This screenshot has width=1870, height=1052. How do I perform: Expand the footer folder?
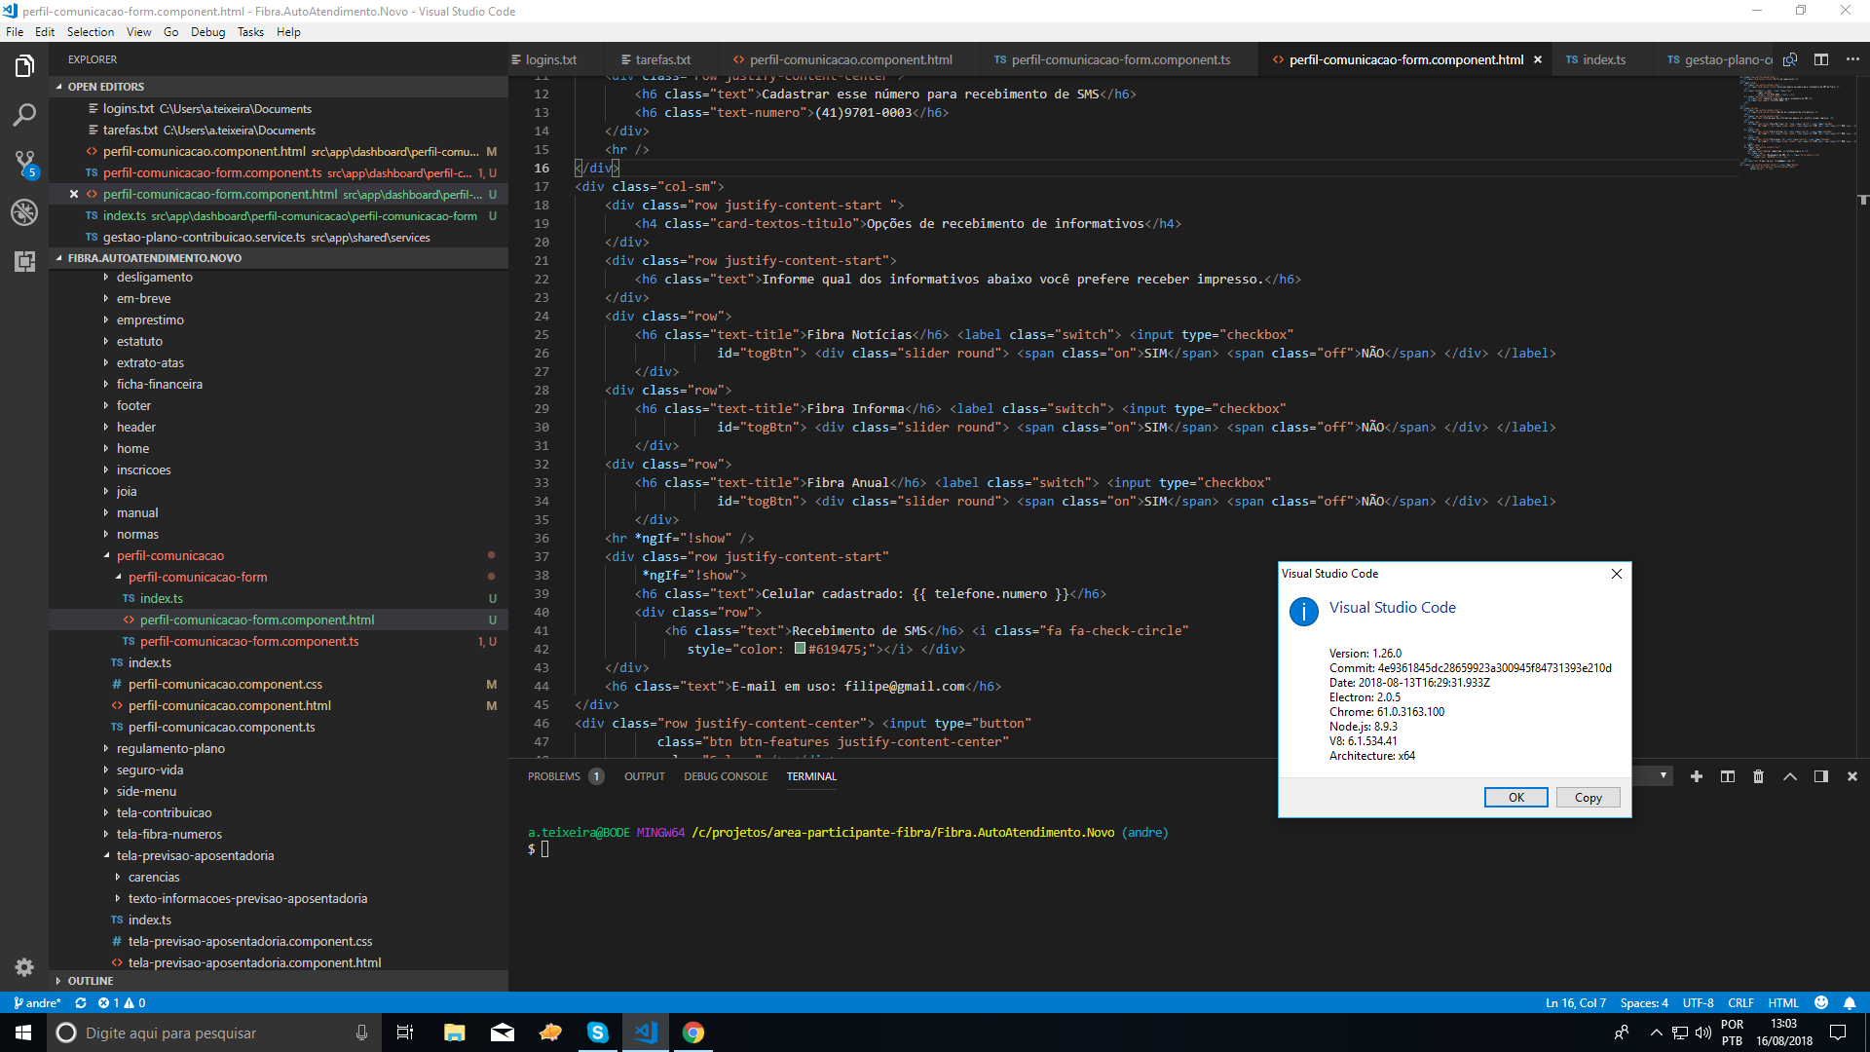point(133,405)
